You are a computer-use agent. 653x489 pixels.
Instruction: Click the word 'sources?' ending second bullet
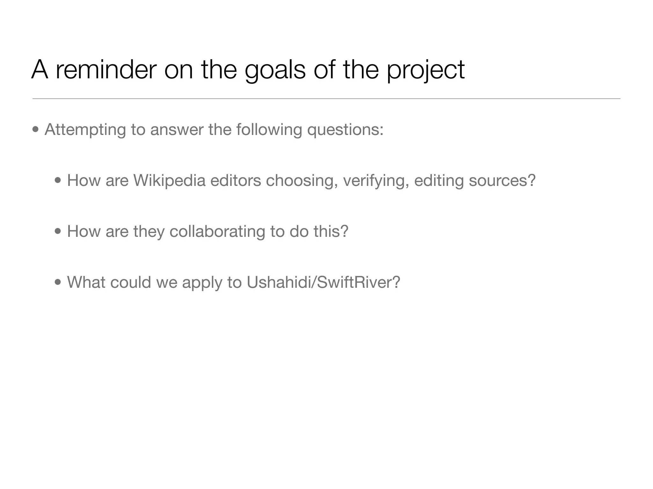pos(502,181)
